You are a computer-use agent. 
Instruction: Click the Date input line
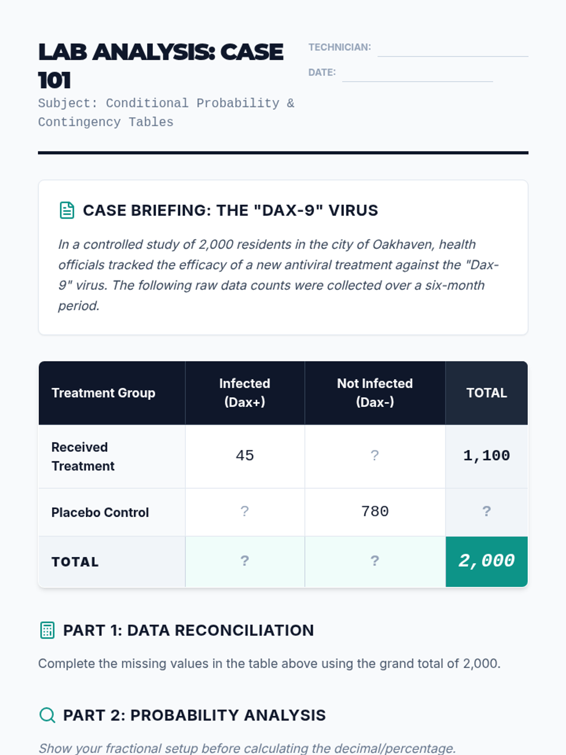click(x=417, y=74)
